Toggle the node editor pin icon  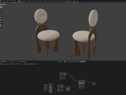[x=86, y=62]
